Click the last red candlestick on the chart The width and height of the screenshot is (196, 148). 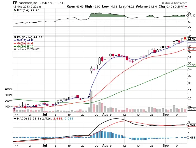coord(185,39)
